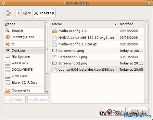Image resolution: width=153 pixels, height=120 pixels.
Task: Click the back arrow in path bar
Action: point(19,13)
